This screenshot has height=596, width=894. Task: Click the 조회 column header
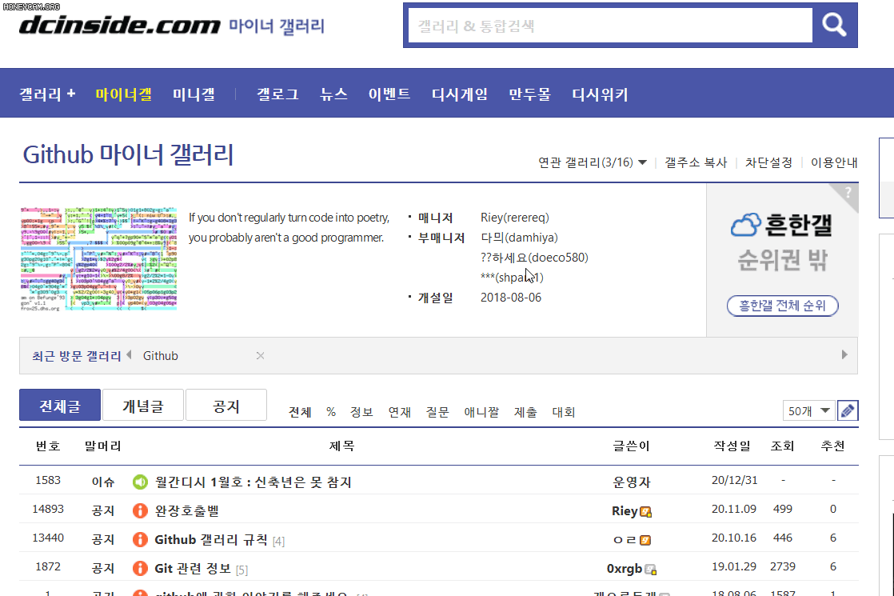[x=782, y=446]
